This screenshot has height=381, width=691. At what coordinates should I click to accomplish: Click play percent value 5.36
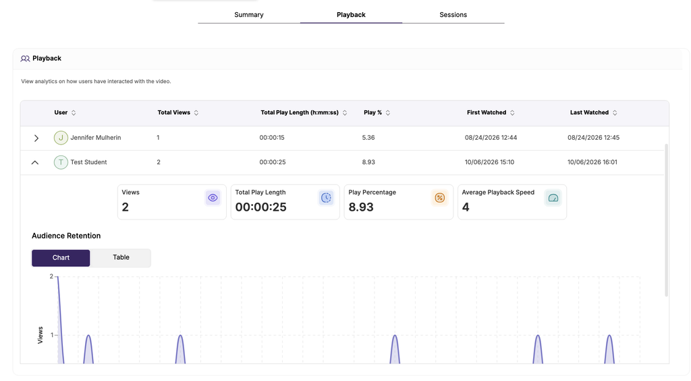[x=368, y=138]
